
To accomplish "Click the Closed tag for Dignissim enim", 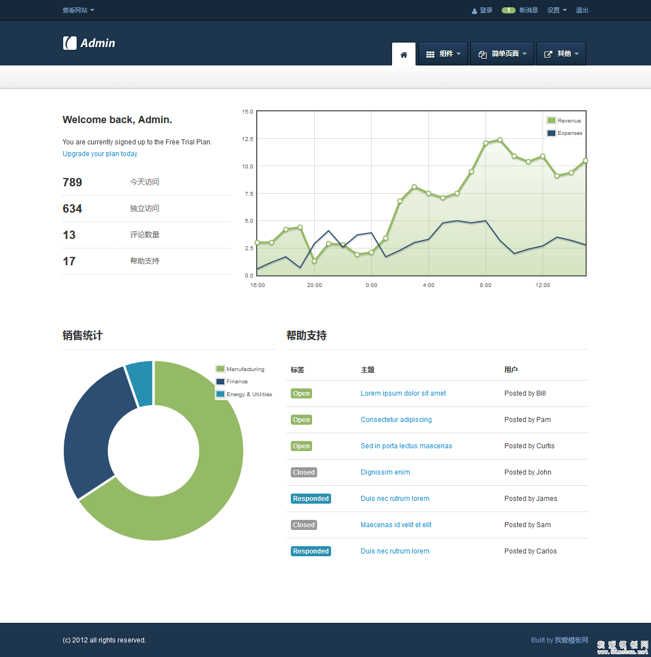I will tap(304, 472).
